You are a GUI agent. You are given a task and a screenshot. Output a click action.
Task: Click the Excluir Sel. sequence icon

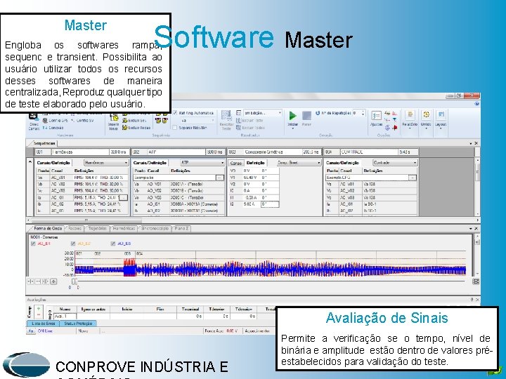click(124, 121)
